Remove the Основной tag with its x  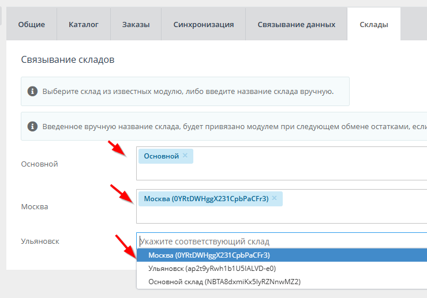coord(185,156)
